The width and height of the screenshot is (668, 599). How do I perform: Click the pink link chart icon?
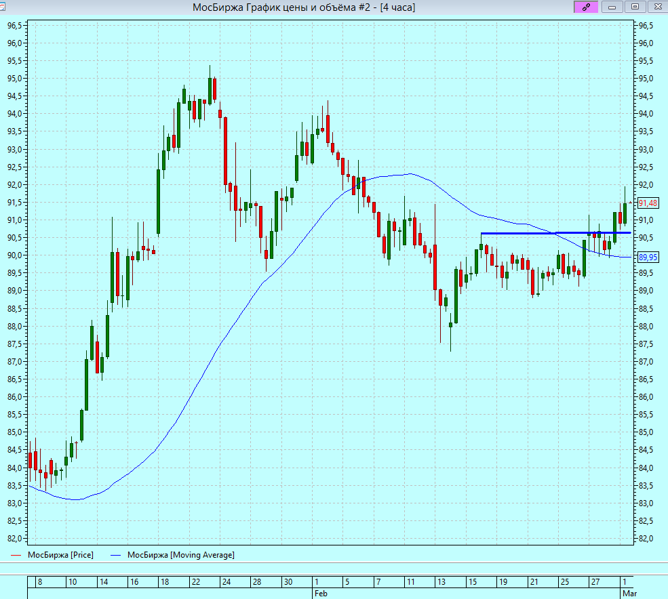click(586, 7)
